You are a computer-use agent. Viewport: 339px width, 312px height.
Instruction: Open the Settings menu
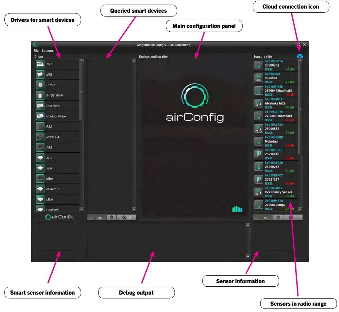coord(48,51)
